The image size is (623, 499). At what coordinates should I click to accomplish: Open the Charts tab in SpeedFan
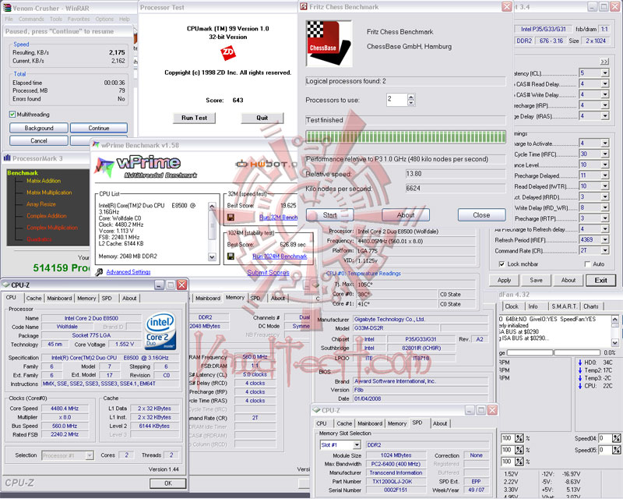click(591, 306)
